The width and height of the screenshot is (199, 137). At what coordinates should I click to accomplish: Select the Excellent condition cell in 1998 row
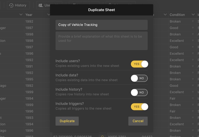(177, 41)
